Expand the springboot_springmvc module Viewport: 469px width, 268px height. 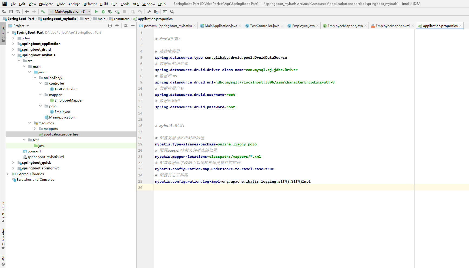[13, 168]
